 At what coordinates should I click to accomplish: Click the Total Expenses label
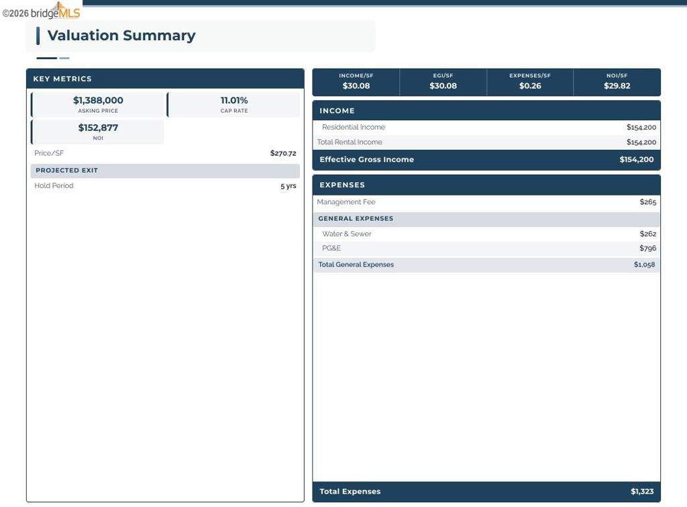(x=350, y=492)
